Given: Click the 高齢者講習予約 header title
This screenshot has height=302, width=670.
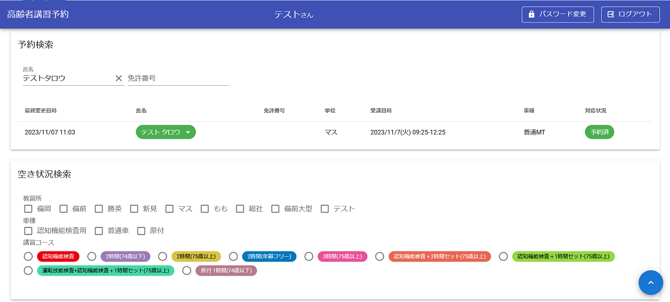Looking at the screenshot, I should (x=38, y=14).
